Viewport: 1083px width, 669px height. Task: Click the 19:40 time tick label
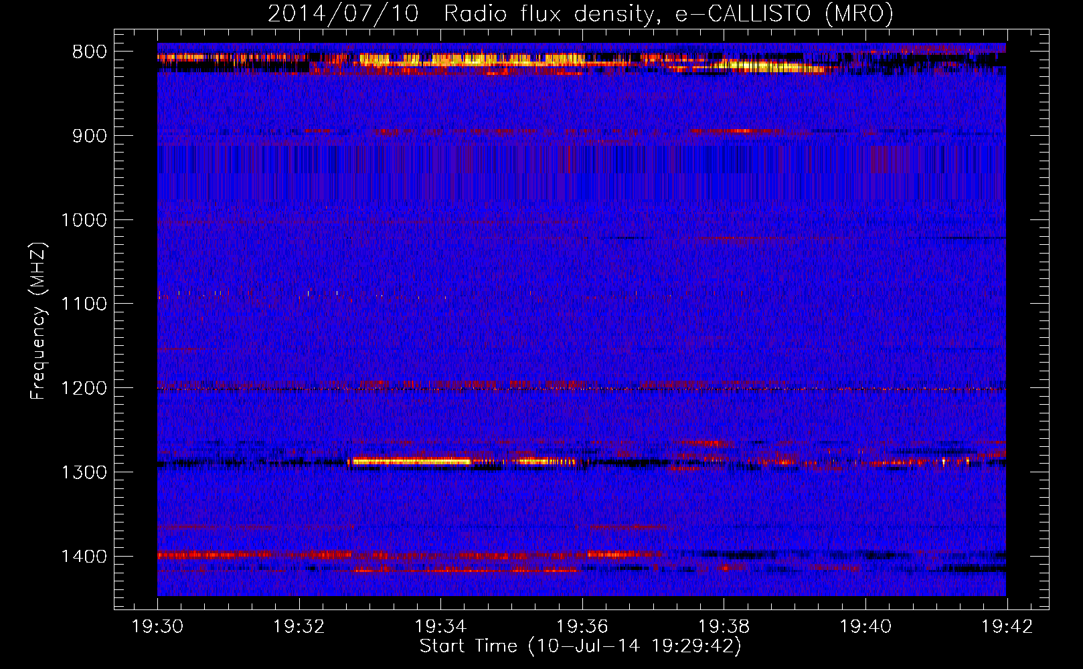tap(865, 627)
